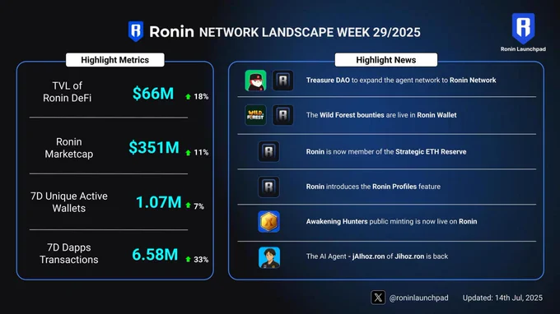Click the '7D Unique Active Wallets' label
Image resolution: width=560 pixels, height=314 pixels.
[69, 202]
